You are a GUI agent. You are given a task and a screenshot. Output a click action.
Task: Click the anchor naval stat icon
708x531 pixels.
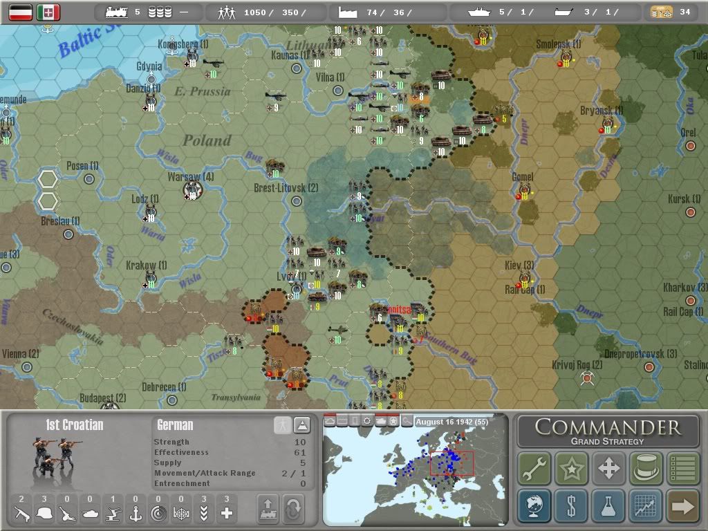click(136, 513)
